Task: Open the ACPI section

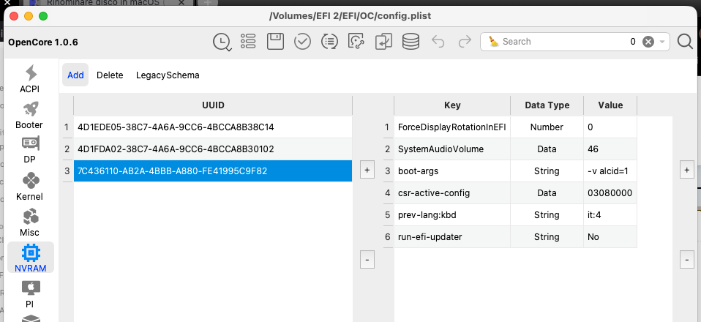Action: (x=30, y=79)
